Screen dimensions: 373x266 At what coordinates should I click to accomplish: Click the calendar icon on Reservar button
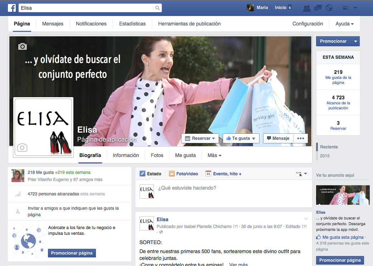[188, 138]
